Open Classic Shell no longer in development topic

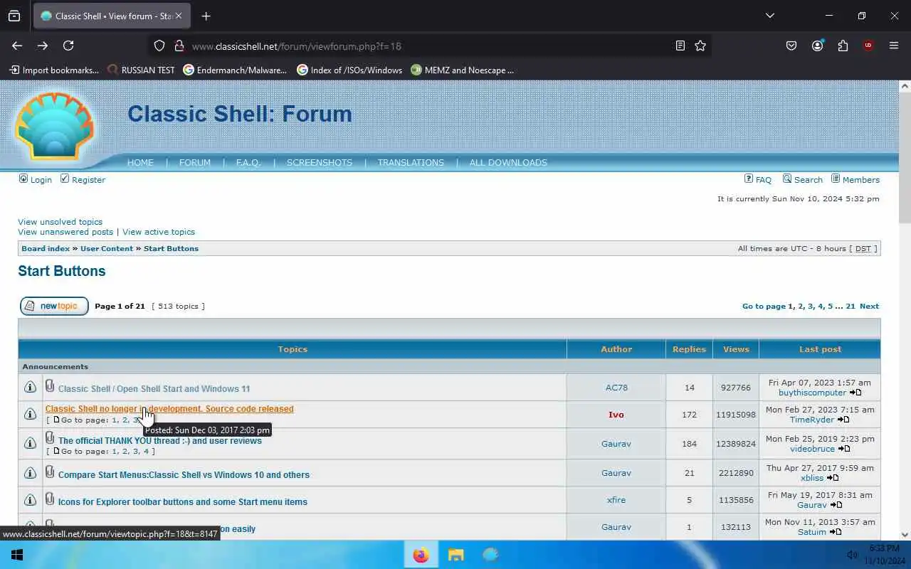point(169,409)
